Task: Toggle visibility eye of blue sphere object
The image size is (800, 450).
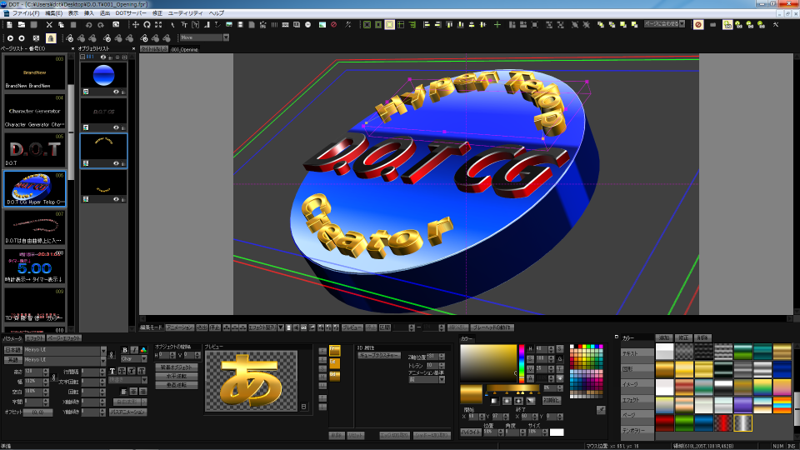Action: pyautogui.click(x=116, y=92)
